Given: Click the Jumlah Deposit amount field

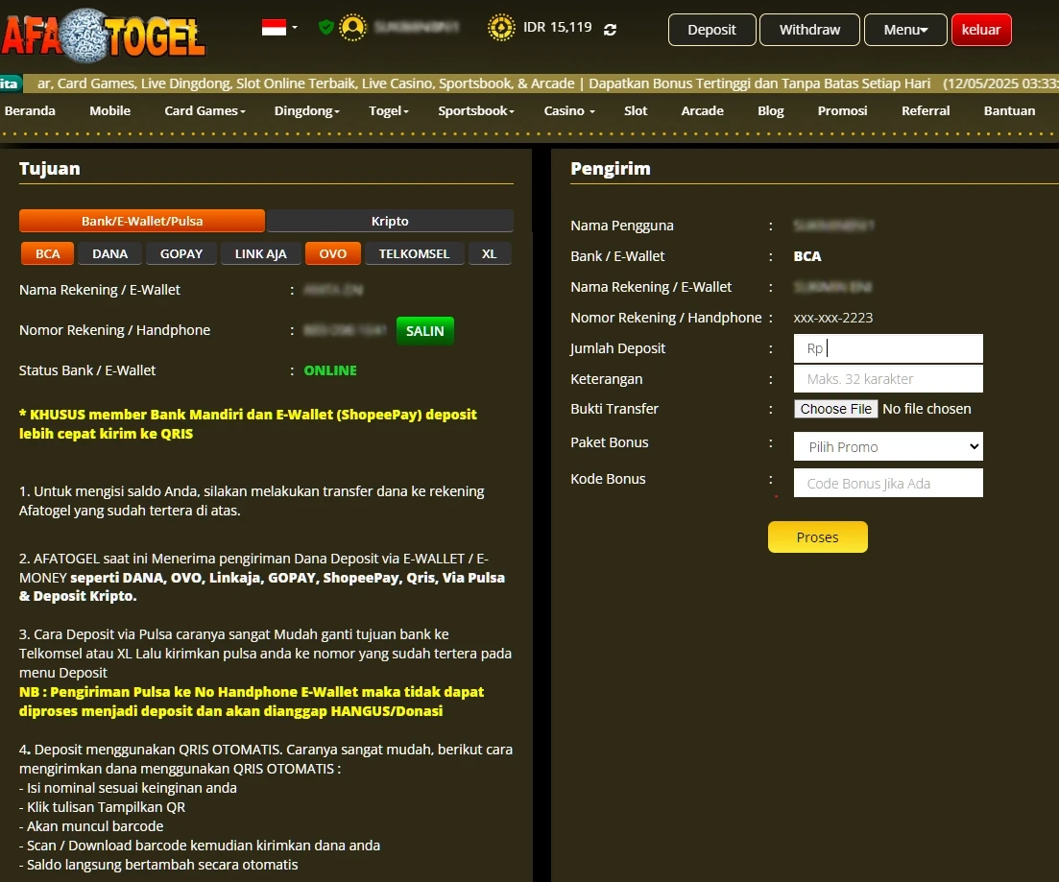Looking at the screenshot, I should (x=888, y=348).
